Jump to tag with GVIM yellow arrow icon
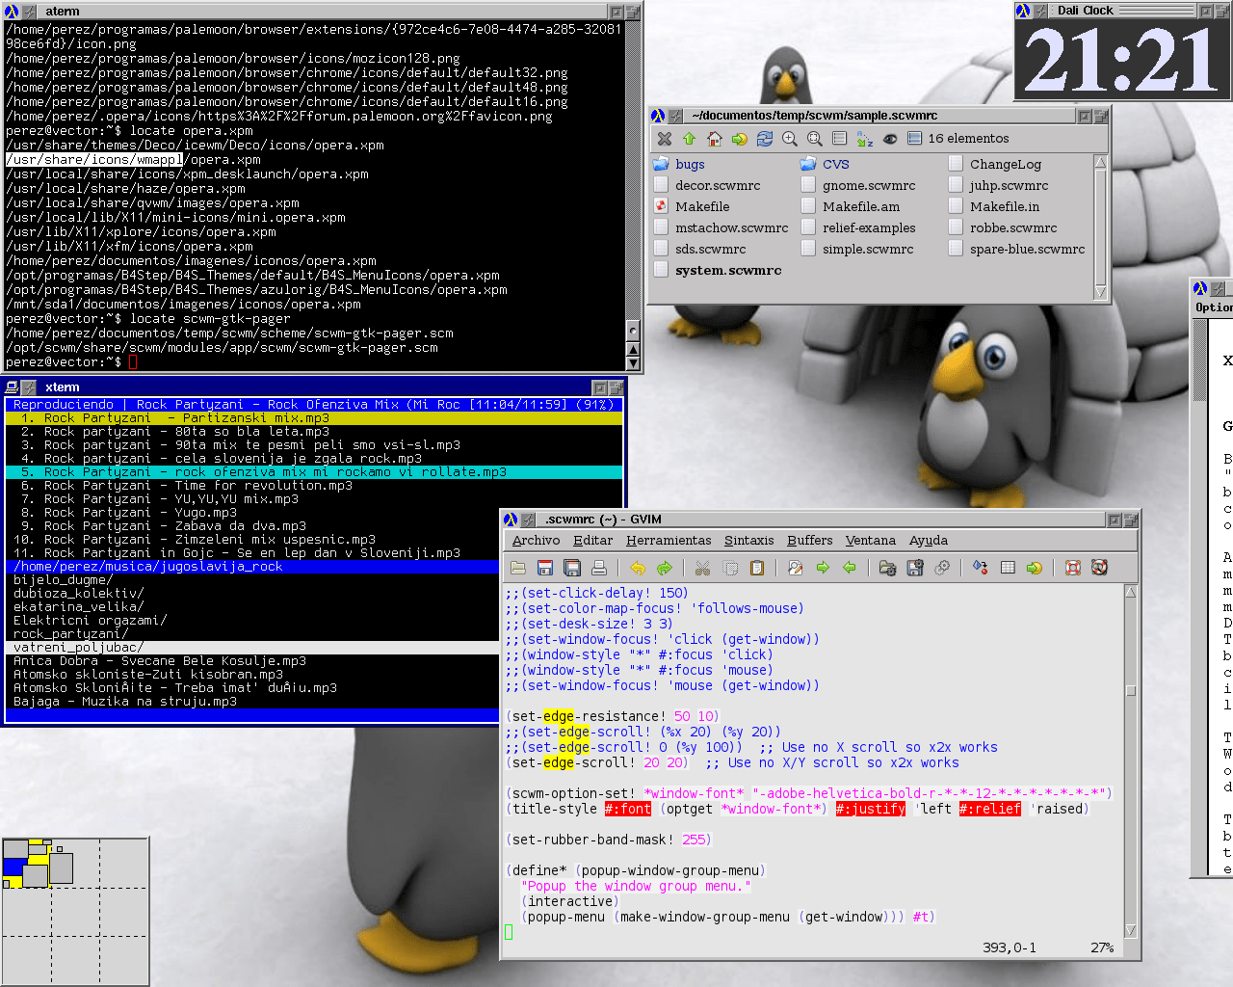1233x987 pixels. pyautogui.click(x=1035, y=568)
